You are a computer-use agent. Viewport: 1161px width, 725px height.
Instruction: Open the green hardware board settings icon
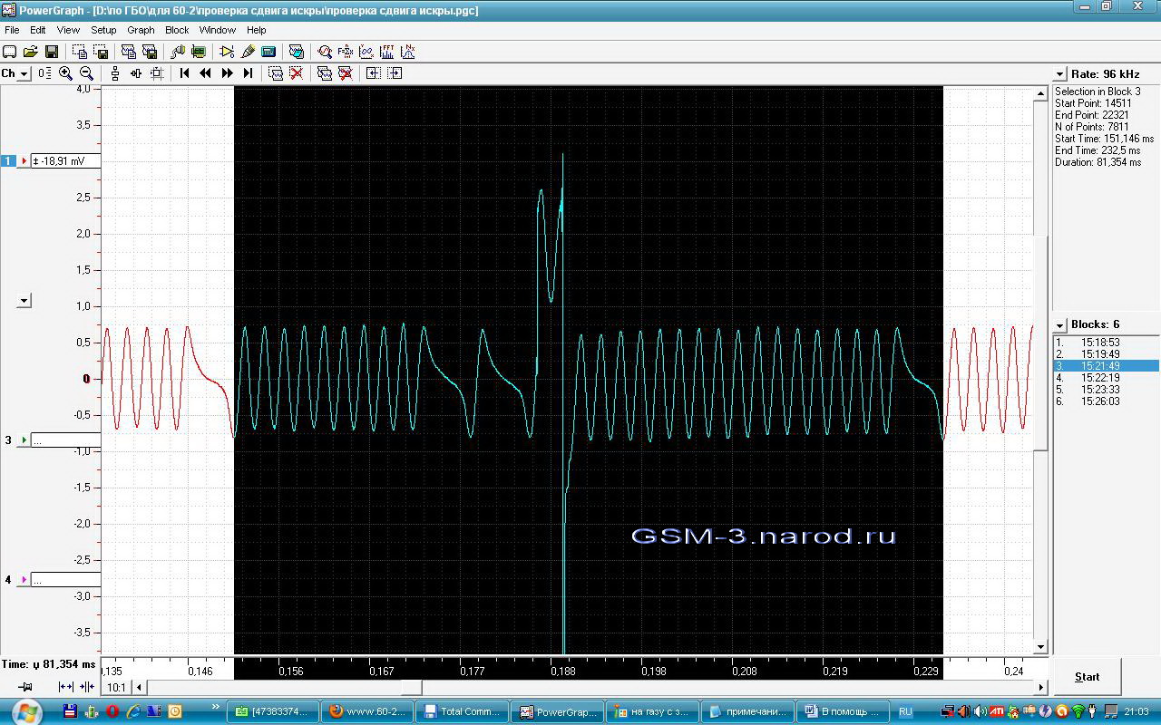tap(199, 52)
